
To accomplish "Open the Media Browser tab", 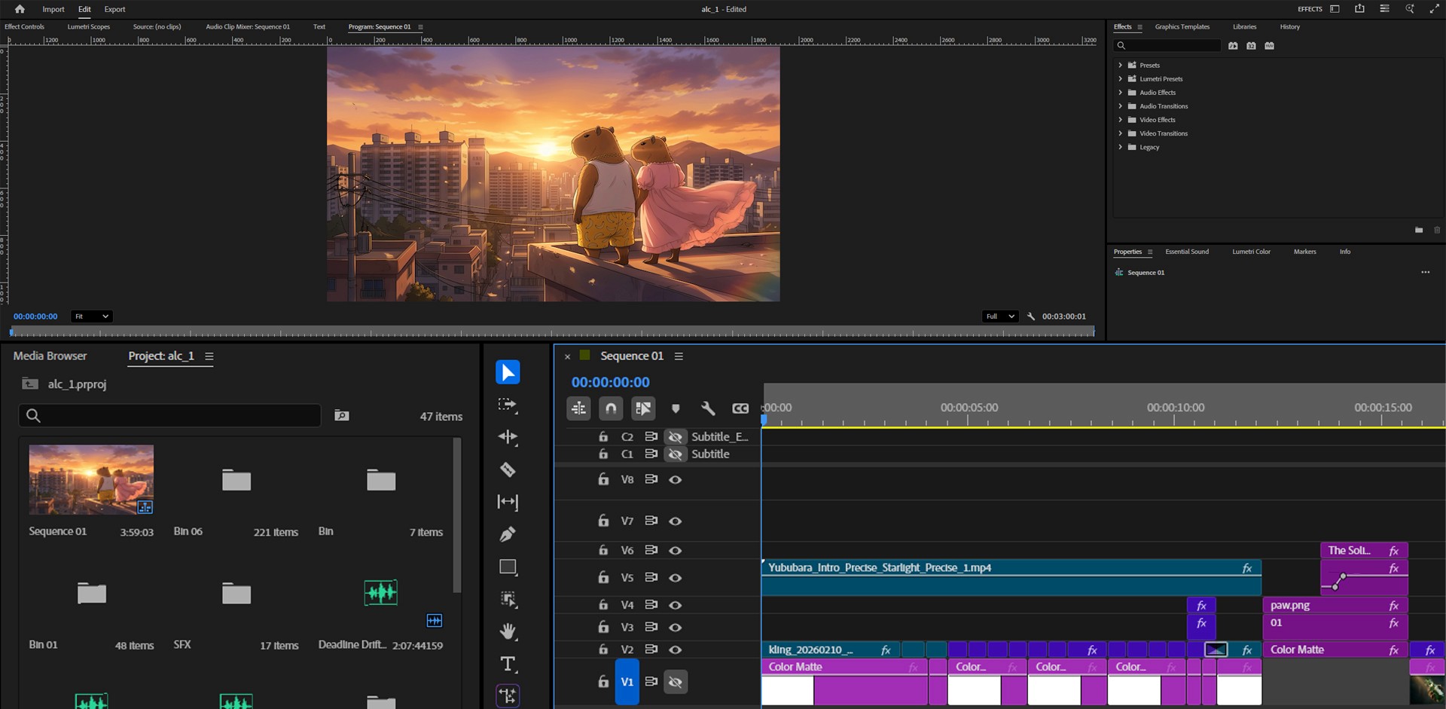I will coord(50,356).
